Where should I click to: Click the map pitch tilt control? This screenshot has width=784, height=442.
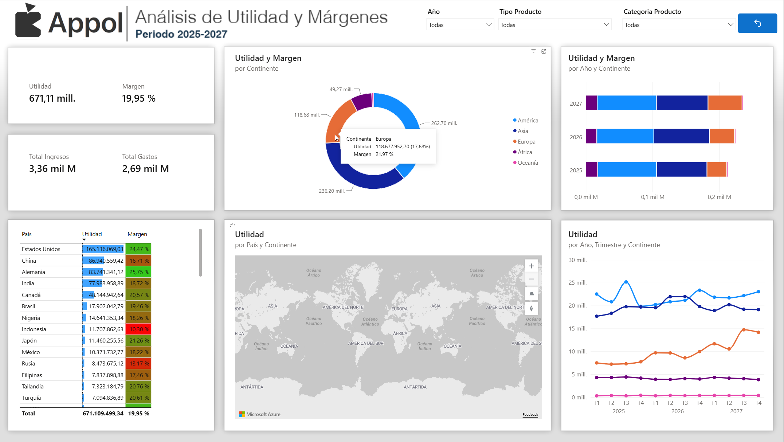[532, 294]
